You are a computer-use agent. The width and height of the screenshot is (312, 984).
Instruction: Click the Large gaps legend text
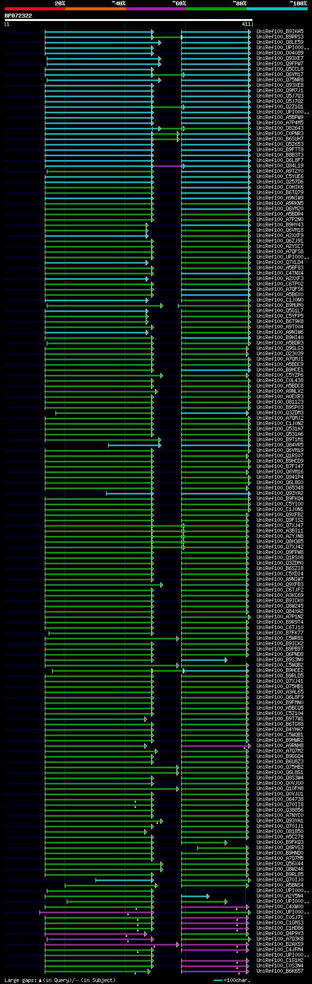(60, 980)
